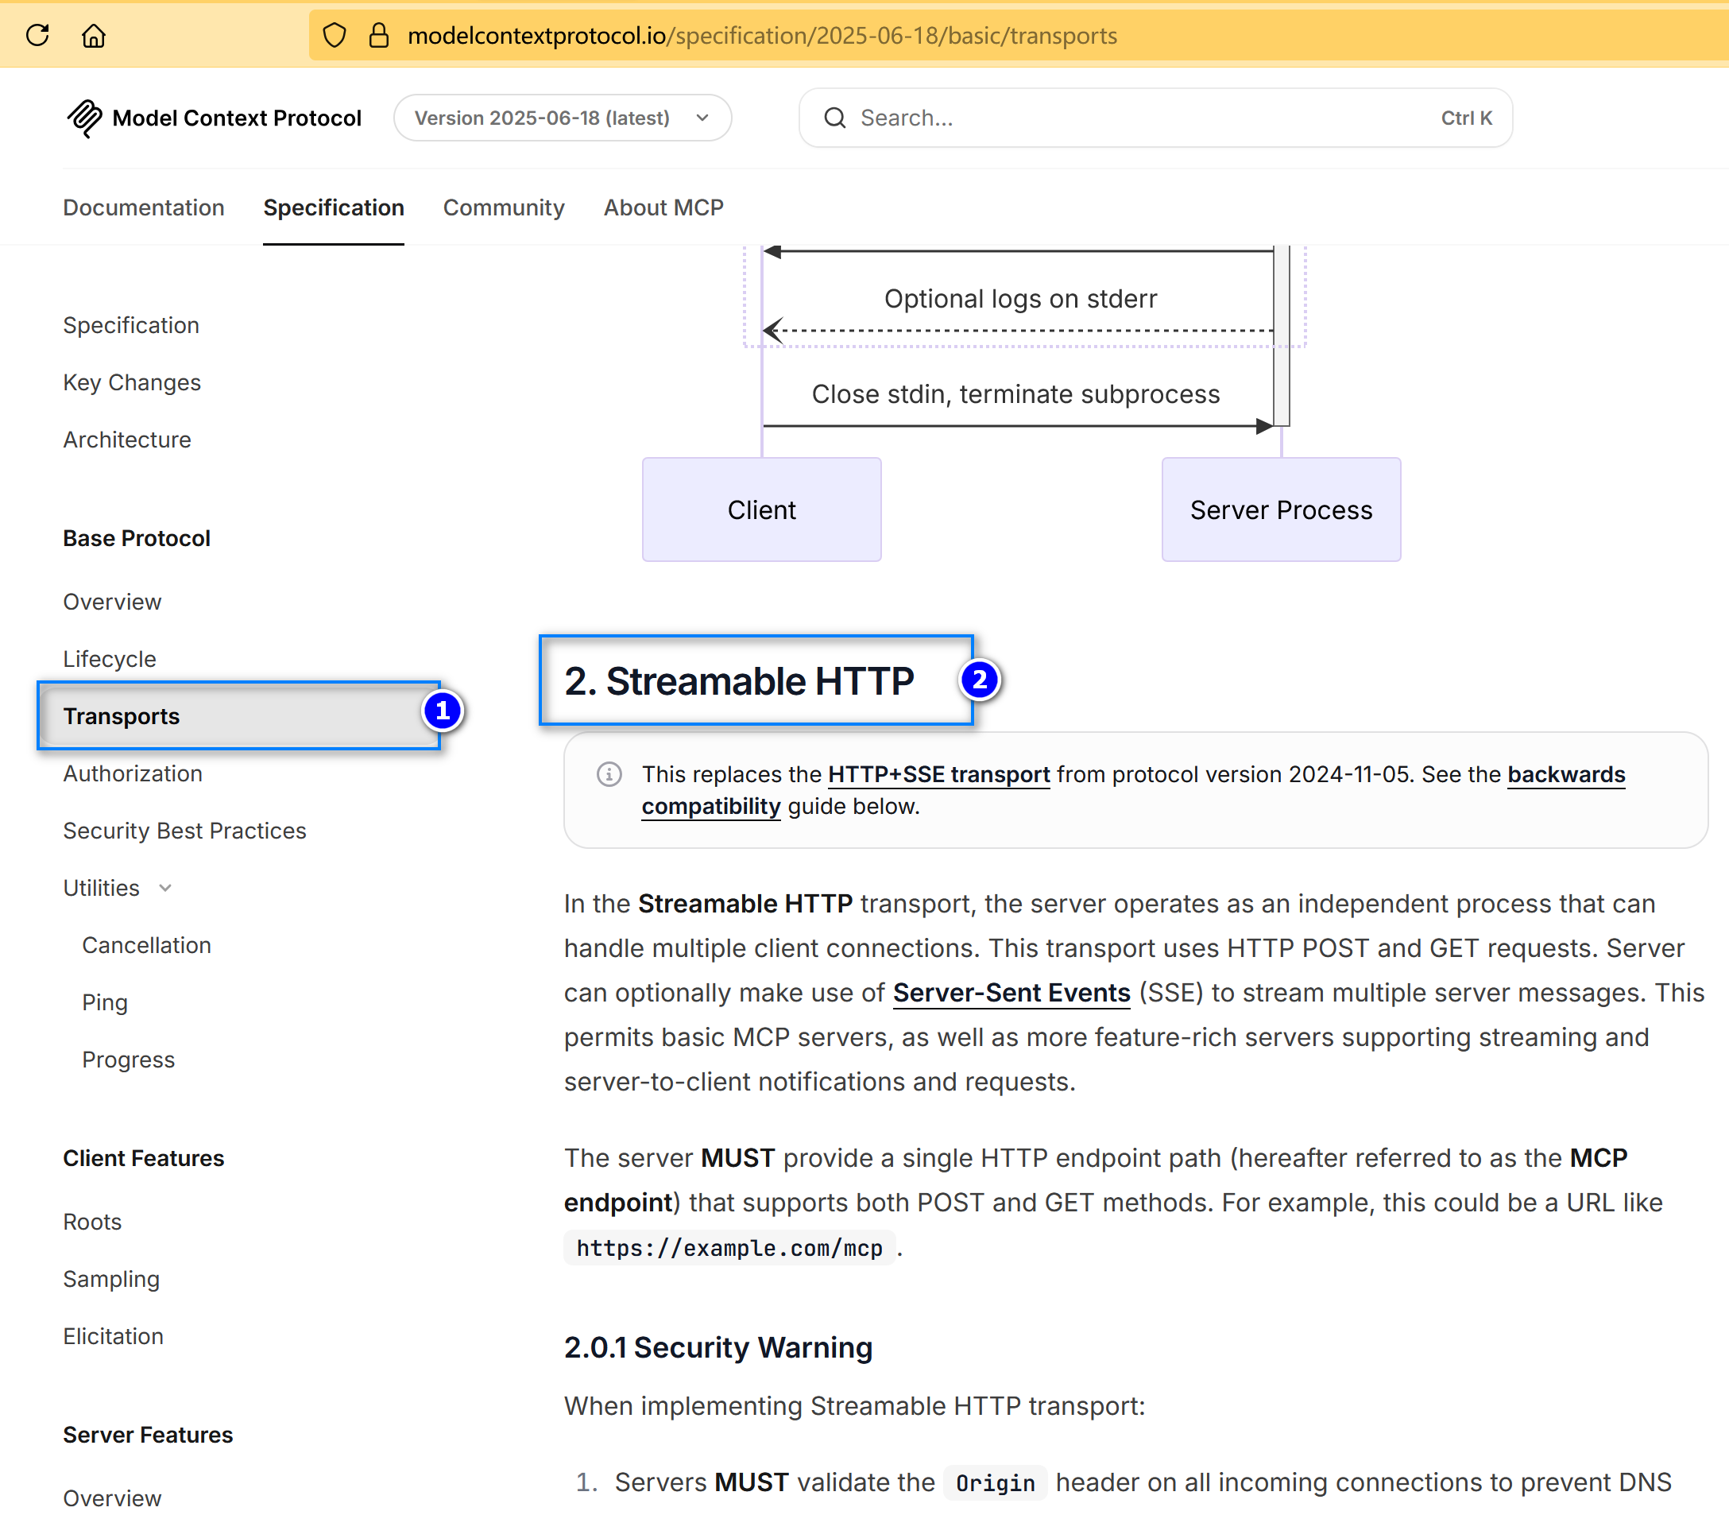This screenshot has width=1729, height=1515.
Task: Open Key Changes in the sidebar
Action: [x=132, y=383]
